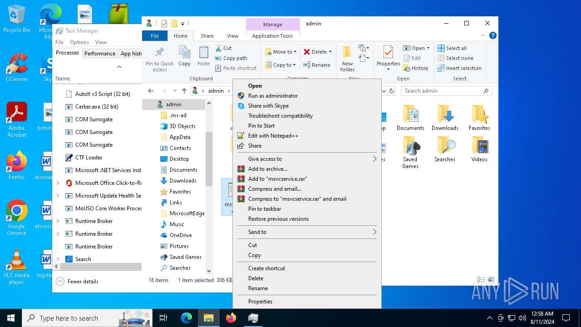Select 3D Objects in the navigation tree
This screenshot has width=581, height=327.
coord(182,126)
